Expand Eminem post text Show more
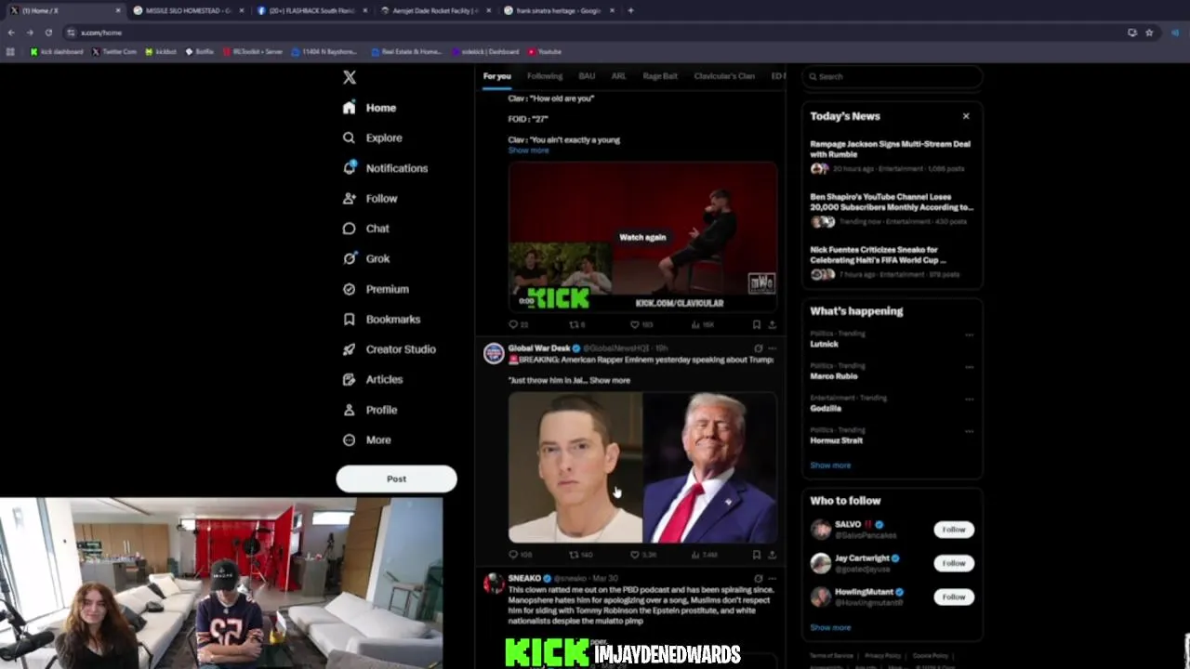The image size is (1190, 669). coord(610,380)
